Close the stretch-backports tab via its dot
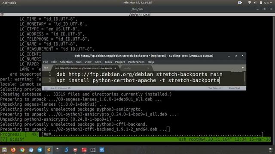 [115, 68]
